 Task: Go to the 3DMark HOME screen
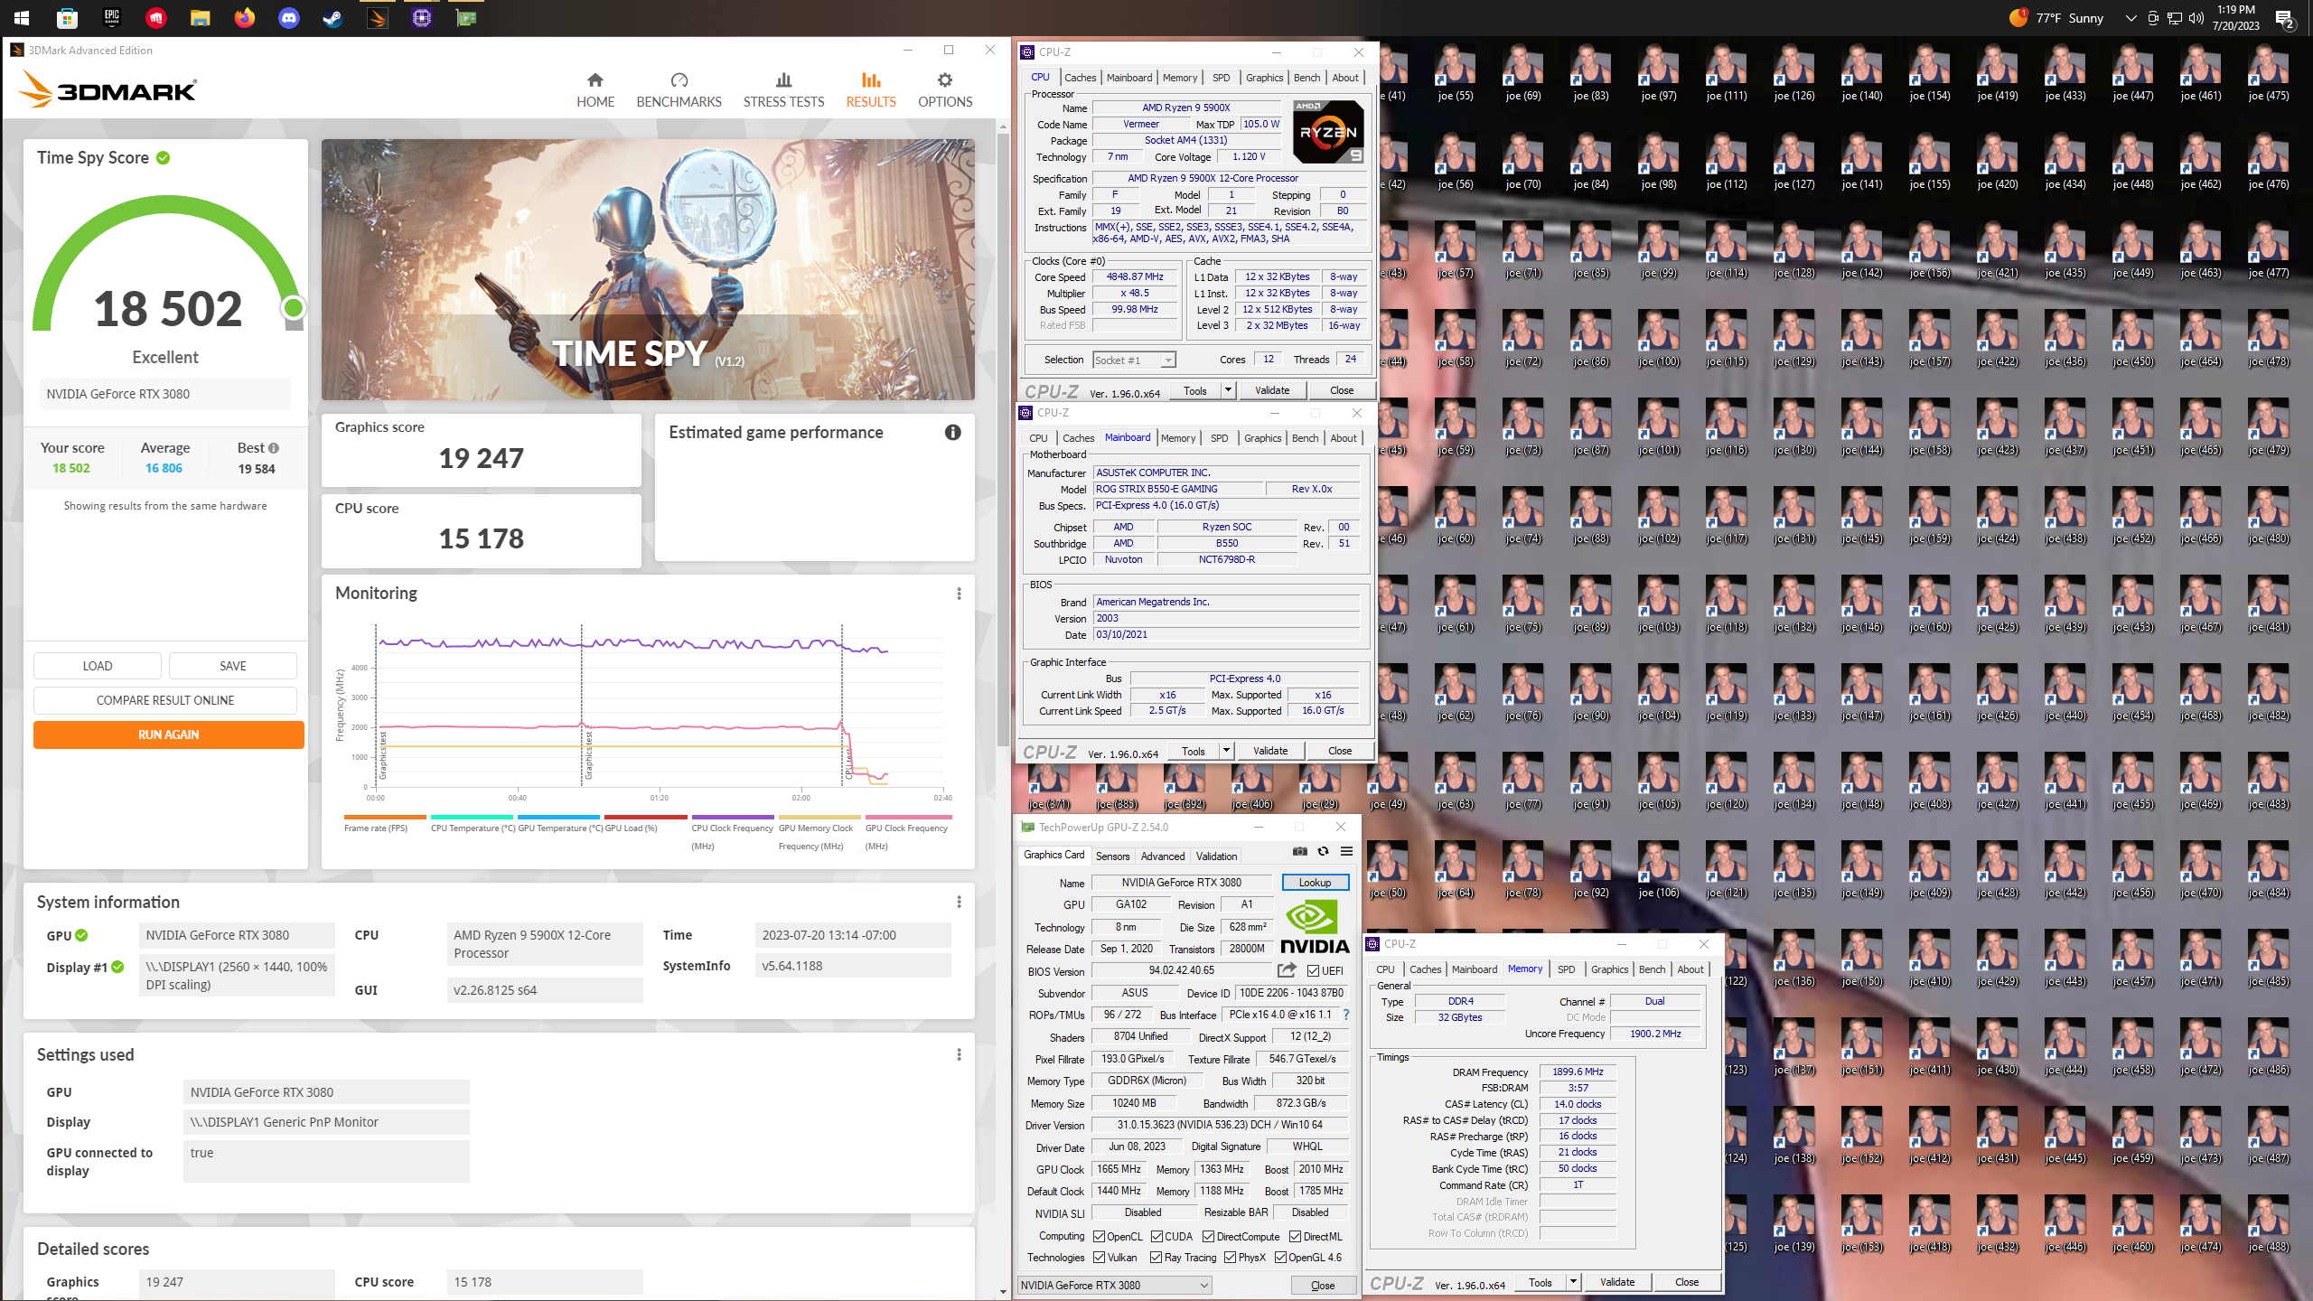point(595,90)
